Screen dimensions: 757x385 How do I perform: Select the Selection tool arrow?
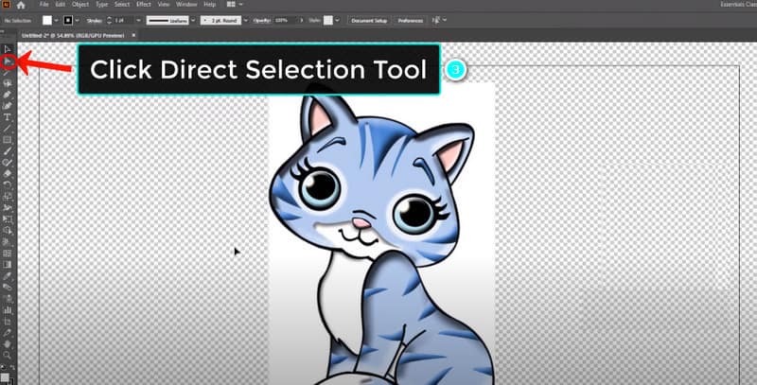pyautogui.click(x=8, y=49)
